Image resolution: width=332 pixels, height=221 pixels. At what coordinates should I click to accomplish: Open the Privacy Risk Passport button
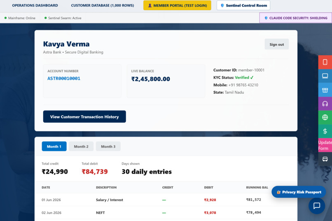coord(299,192)
